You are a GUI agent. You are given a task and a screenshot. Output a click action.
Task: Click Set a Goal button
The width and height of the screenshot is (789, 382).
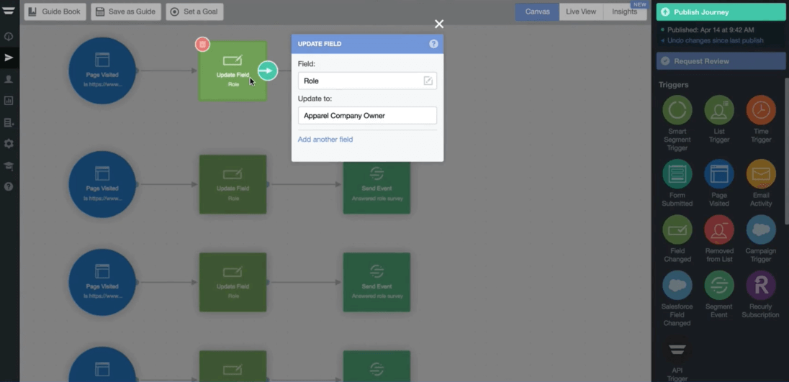click(194, 12)
